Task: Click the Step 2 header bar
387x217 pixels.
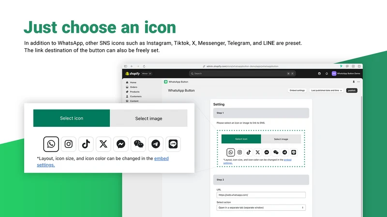Action: point(261,180)
